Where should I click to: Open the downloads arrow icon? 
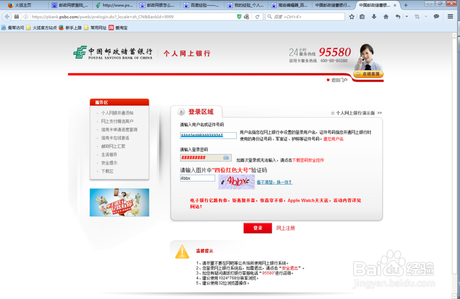374,17
